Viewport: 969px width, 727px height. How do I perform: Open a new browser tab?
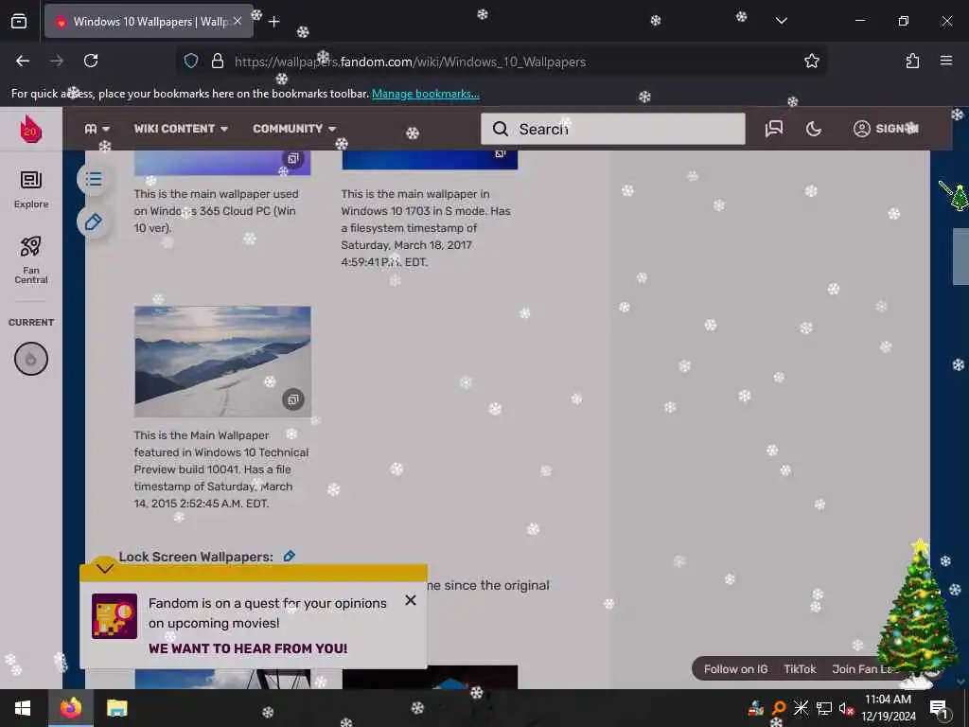point(273,22)
